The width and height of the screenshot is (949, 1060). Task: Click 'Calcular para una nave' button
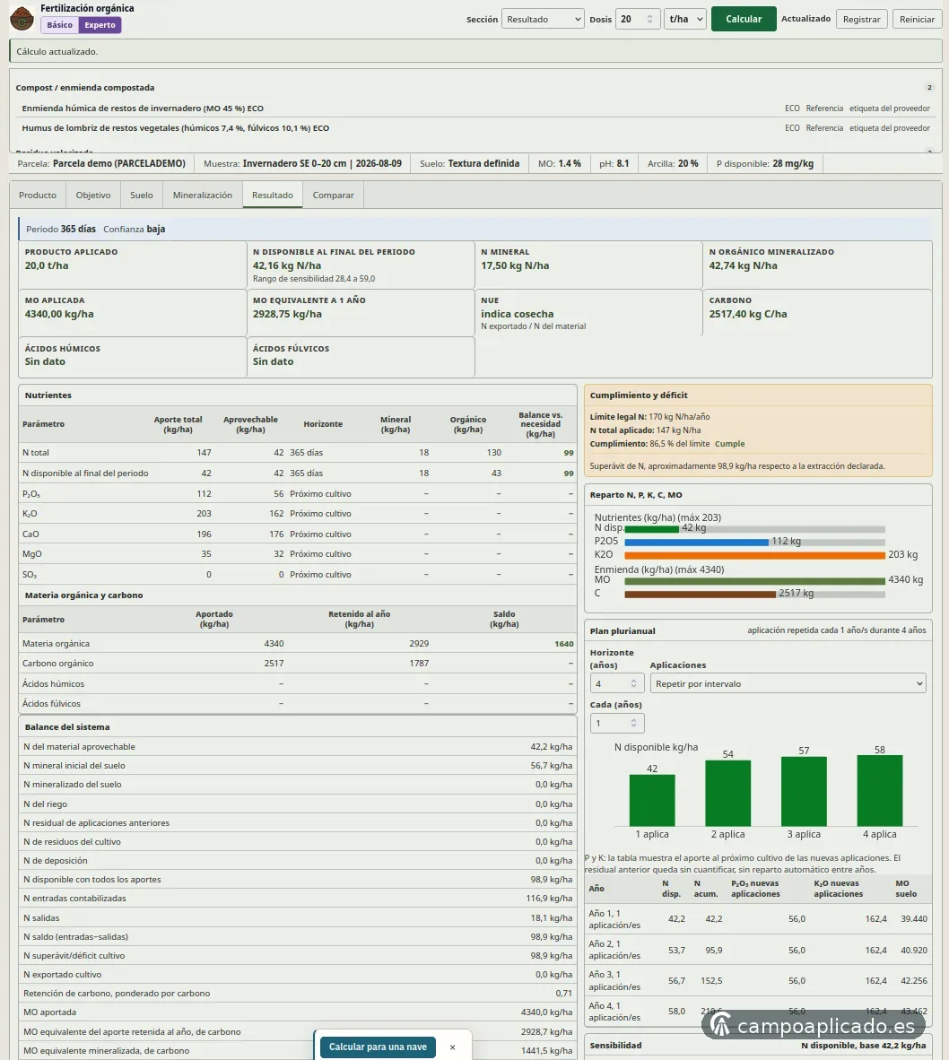tap(378, 1047)
